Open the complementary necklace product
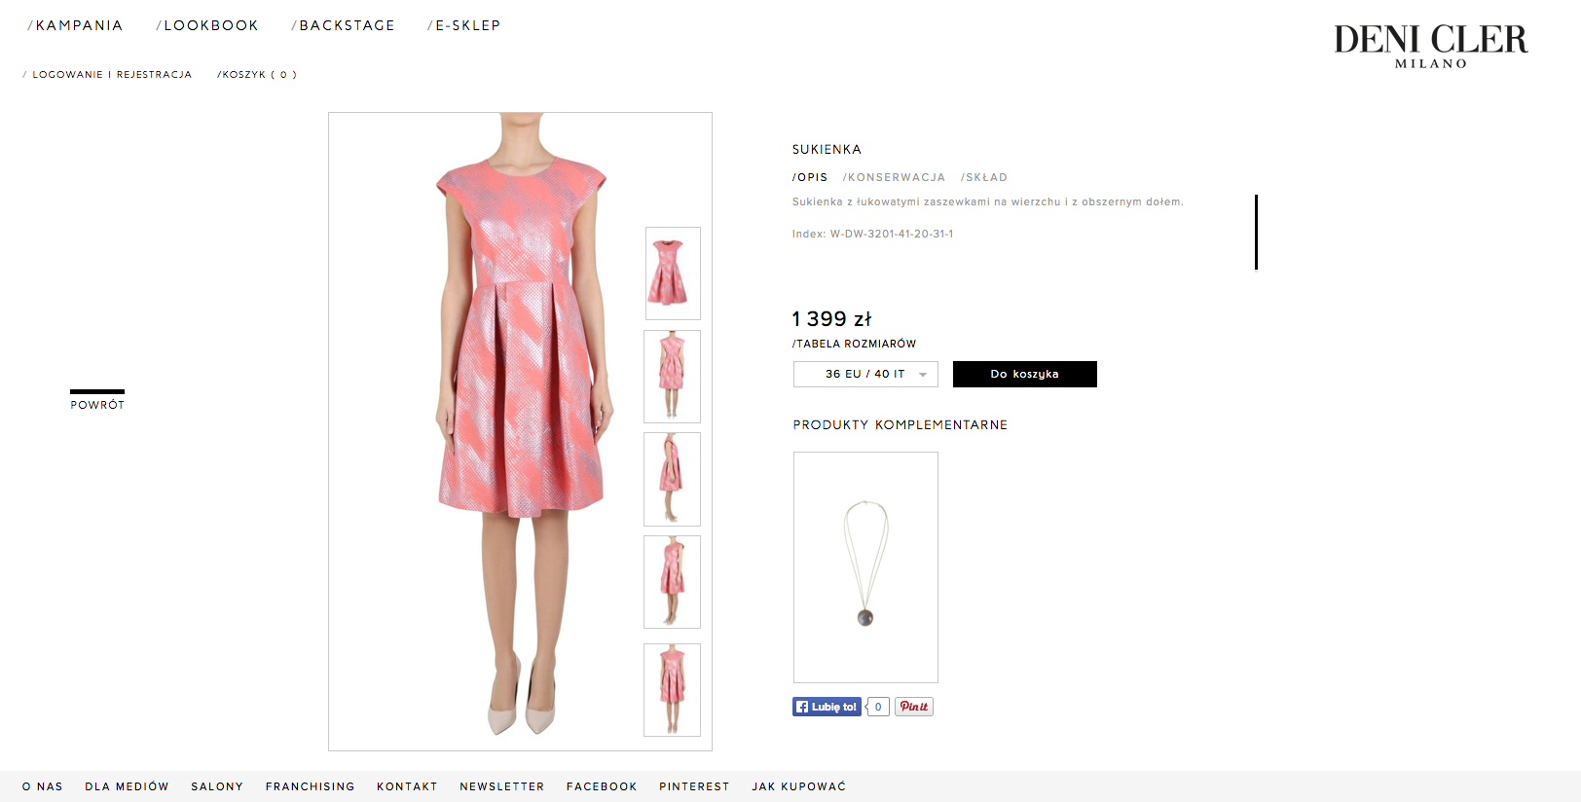This screenshot has width=1581, height=802. (865, 567)
